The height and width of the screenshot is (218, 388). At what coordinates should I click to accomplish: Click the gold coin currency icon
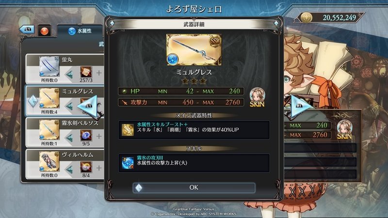tap(307, 18)
